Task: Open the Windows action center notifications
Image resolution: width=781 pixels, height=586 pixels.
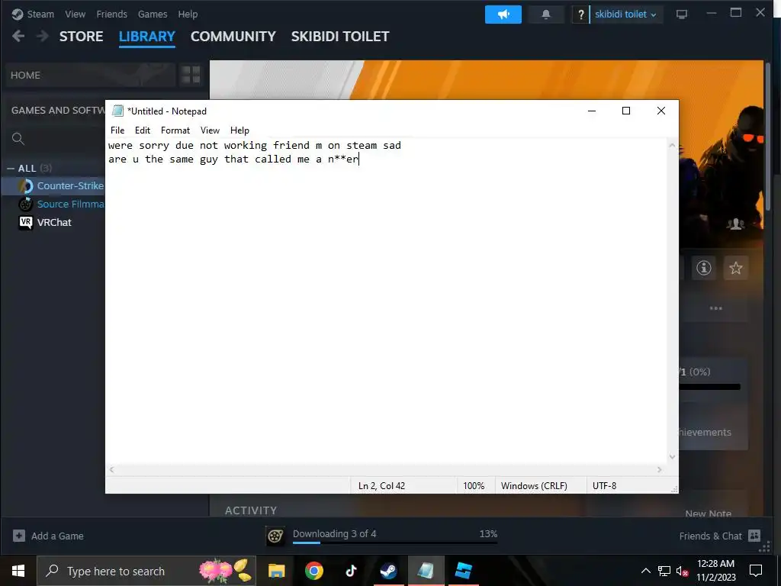Action: coord(756,571)
